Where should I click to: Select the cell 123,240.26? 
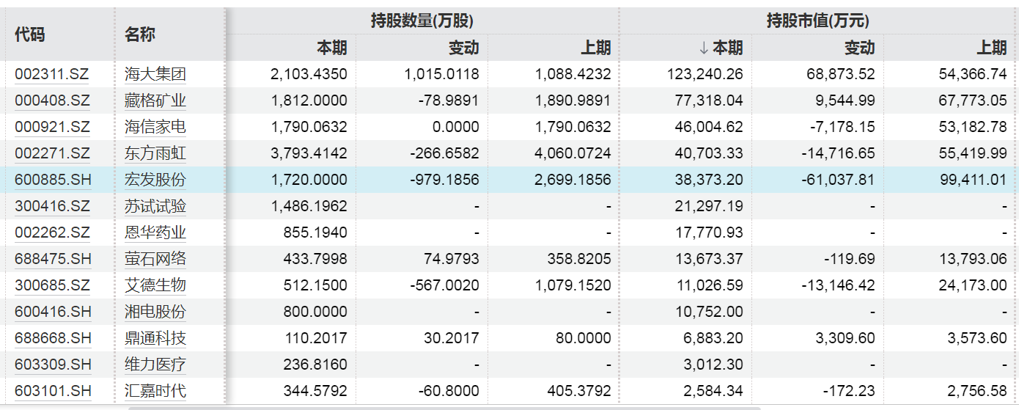[705, 74]
